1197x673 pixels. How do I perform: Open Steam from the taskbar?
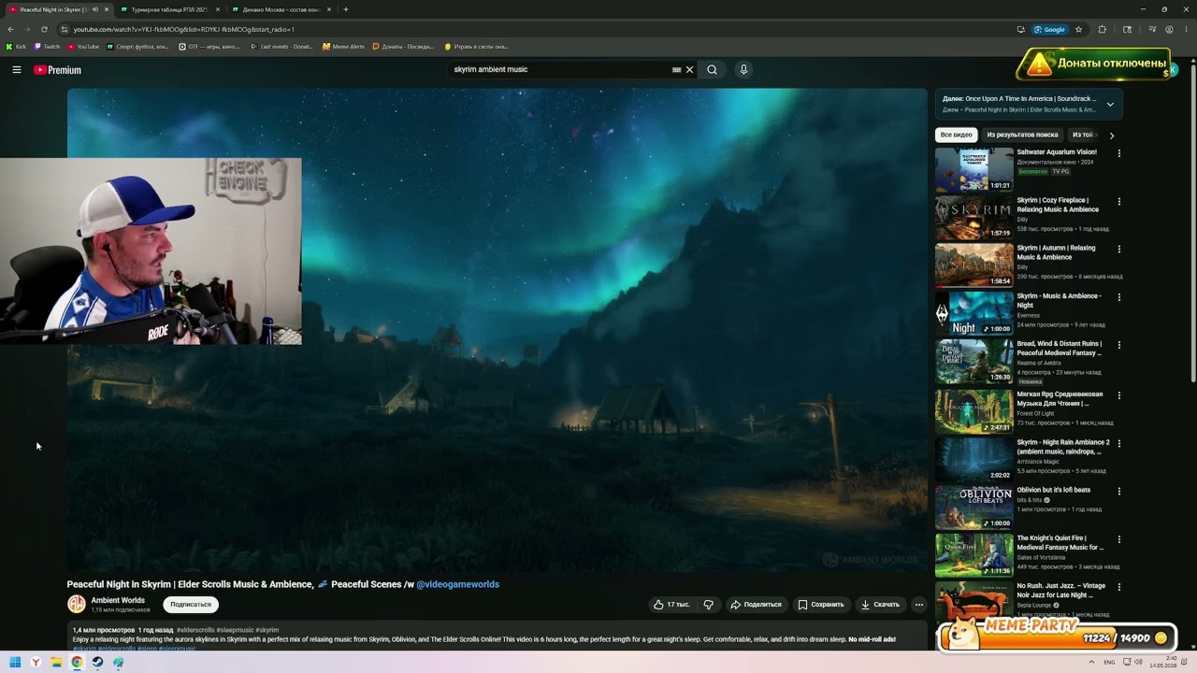point(97,663)
